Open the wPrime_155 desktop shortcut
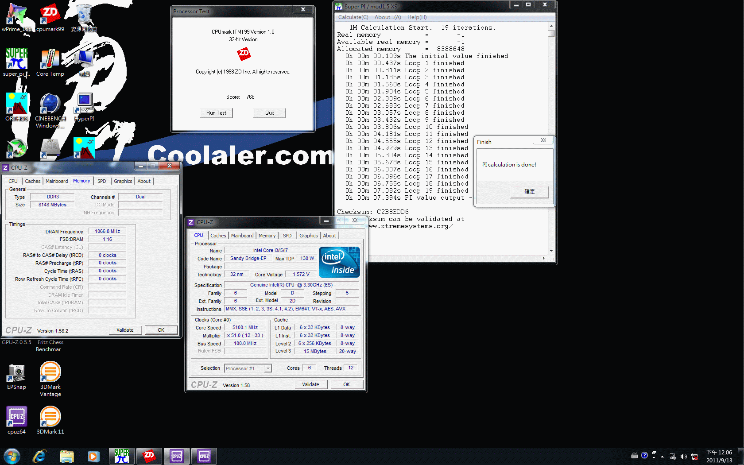 click(16, 18)
